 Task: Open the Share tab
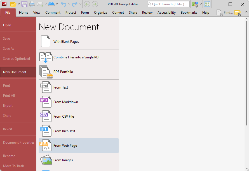pyautogui.click(x=133, y=13)
